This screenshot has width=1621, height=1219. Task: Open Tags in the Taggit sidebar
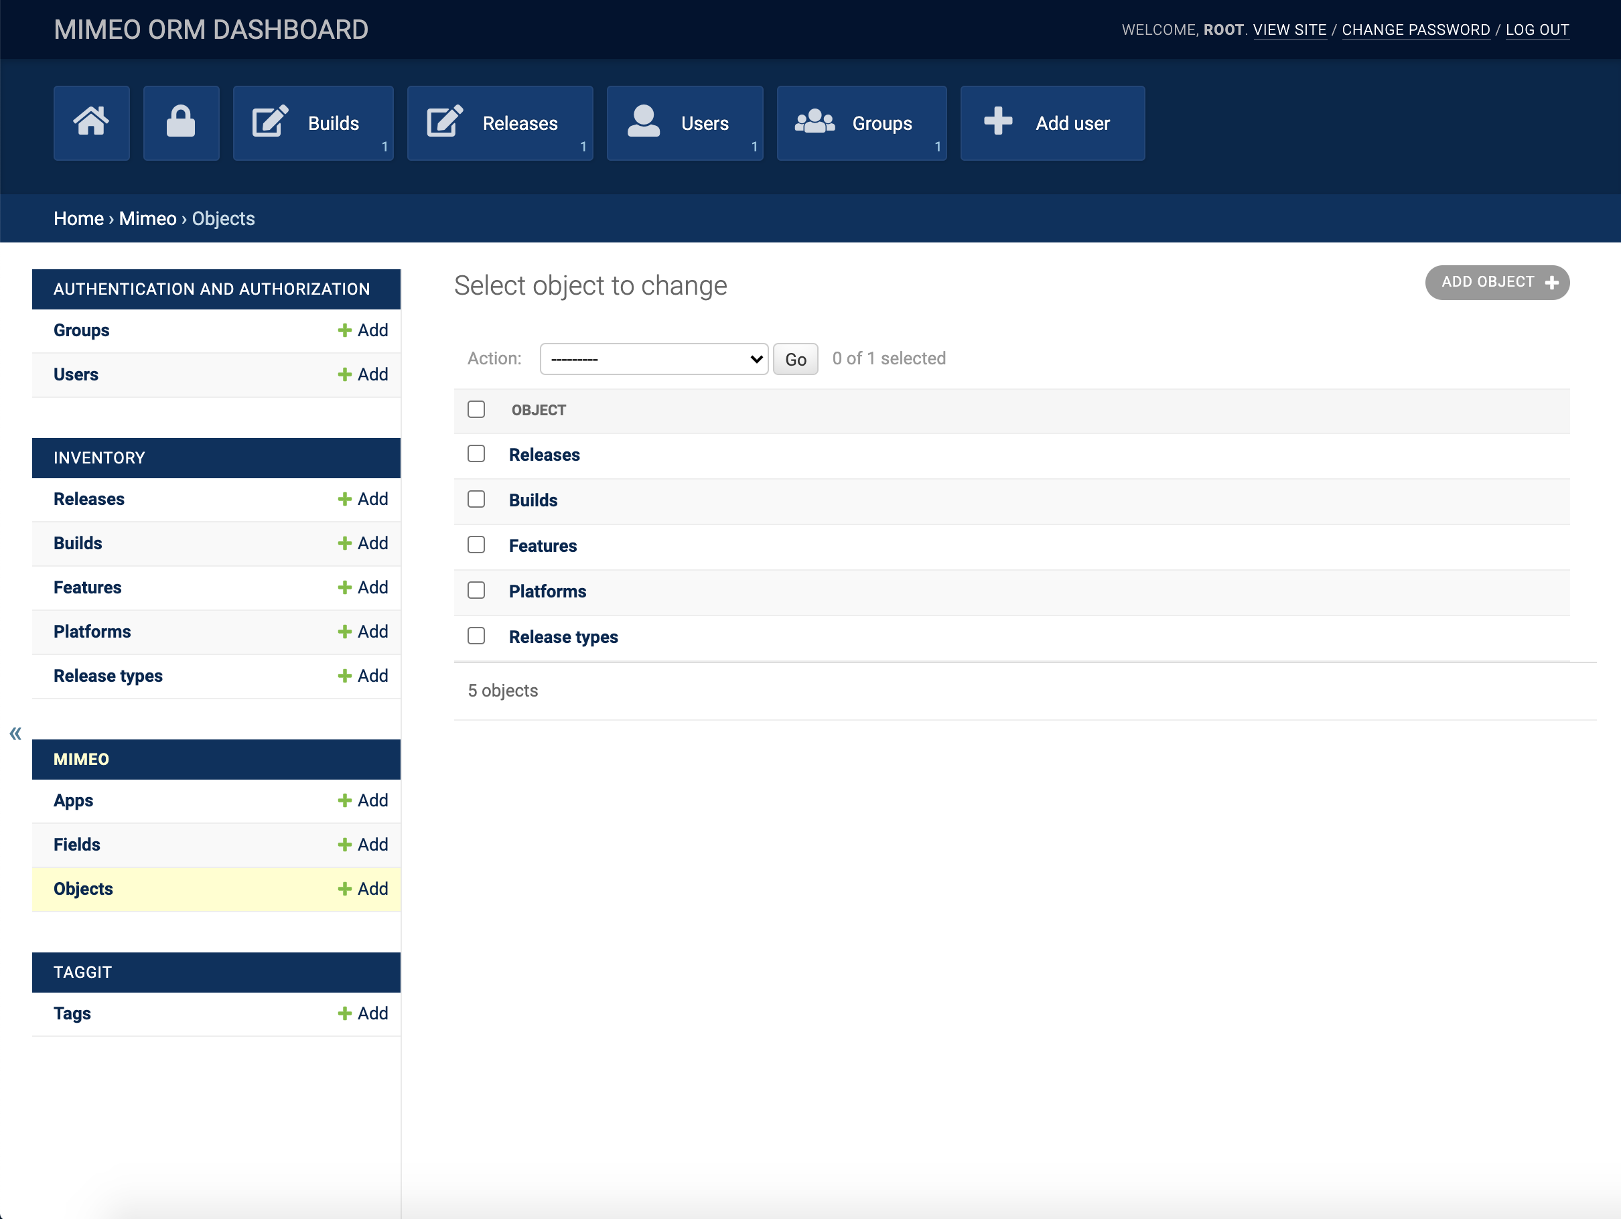(x=72, y=1013)
